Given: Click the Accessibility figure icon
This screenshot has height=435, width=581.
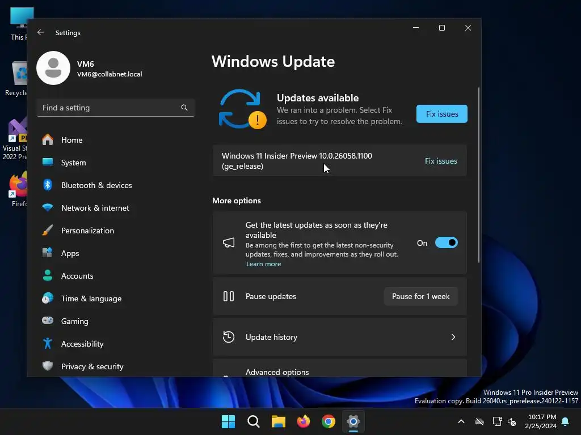Looking at the screenshot, I should [48, 343].
